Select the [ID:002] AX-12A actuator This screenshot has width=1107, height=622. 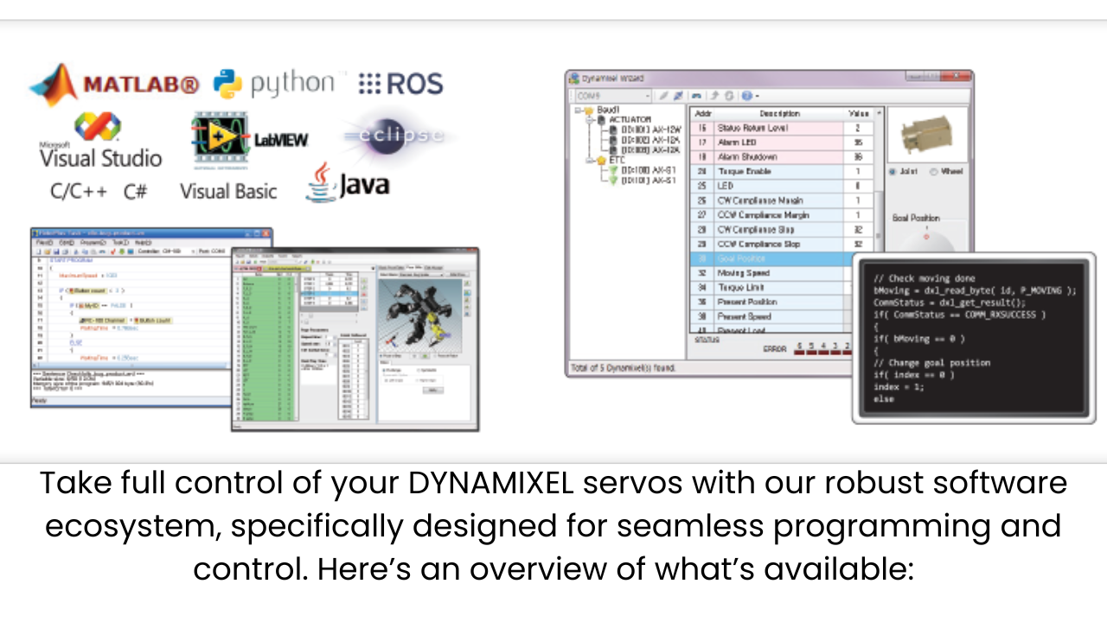pos(644,141)
